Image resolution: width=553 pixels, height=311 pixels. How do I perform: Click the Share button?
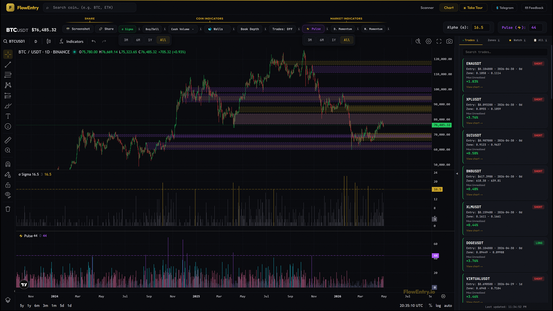[106, 29]
